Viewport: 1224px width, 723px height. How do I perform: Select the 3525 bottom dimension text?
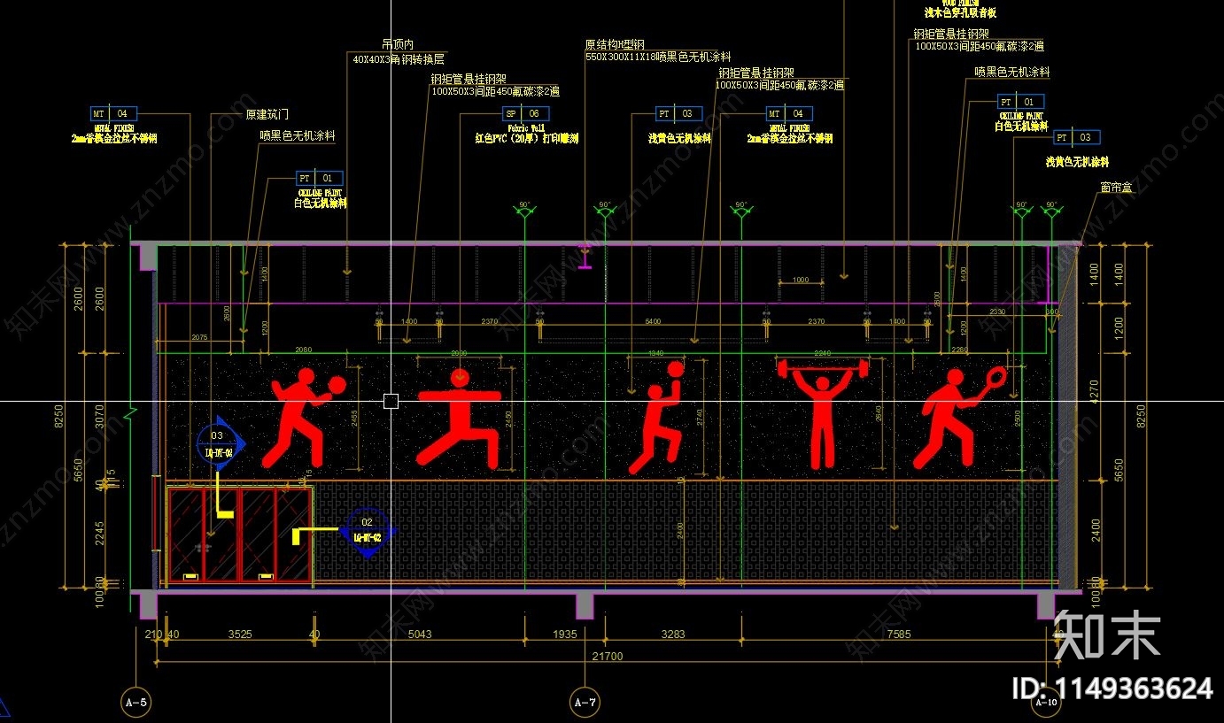pos(241,635)
